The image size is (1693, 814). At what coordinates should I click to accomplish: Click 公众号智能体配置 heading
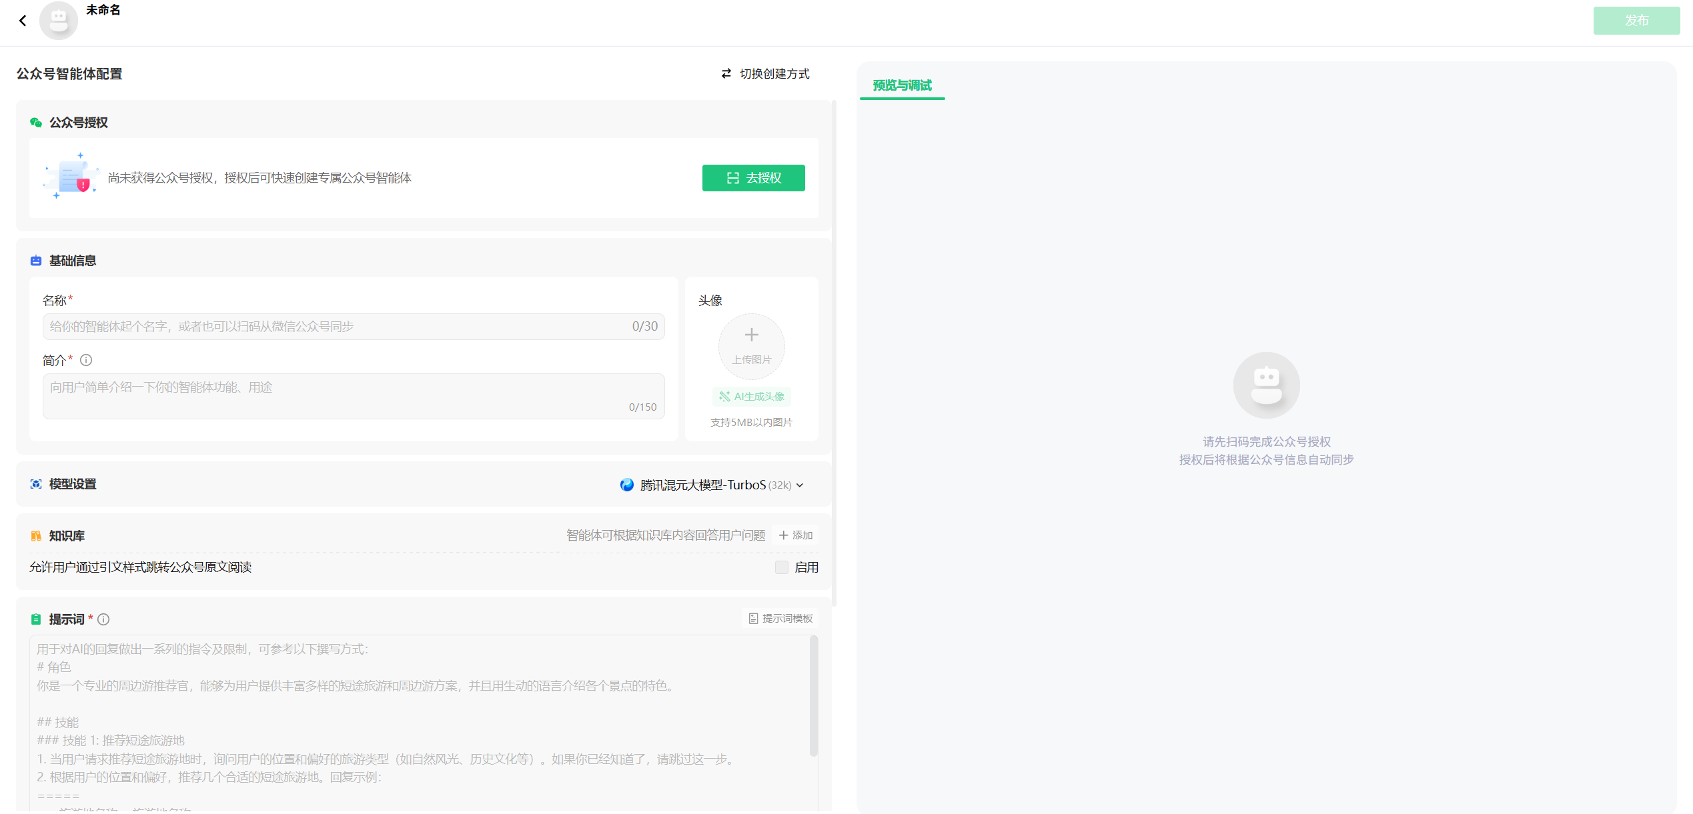coord(69,74)
